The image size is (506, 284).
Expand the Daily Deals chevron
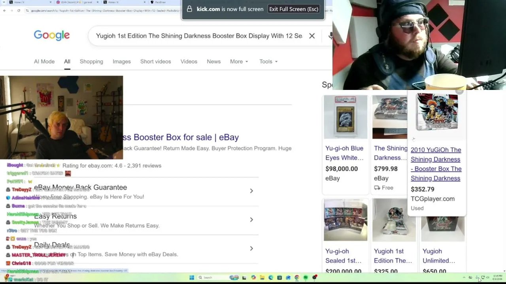[x=251, y=248]
